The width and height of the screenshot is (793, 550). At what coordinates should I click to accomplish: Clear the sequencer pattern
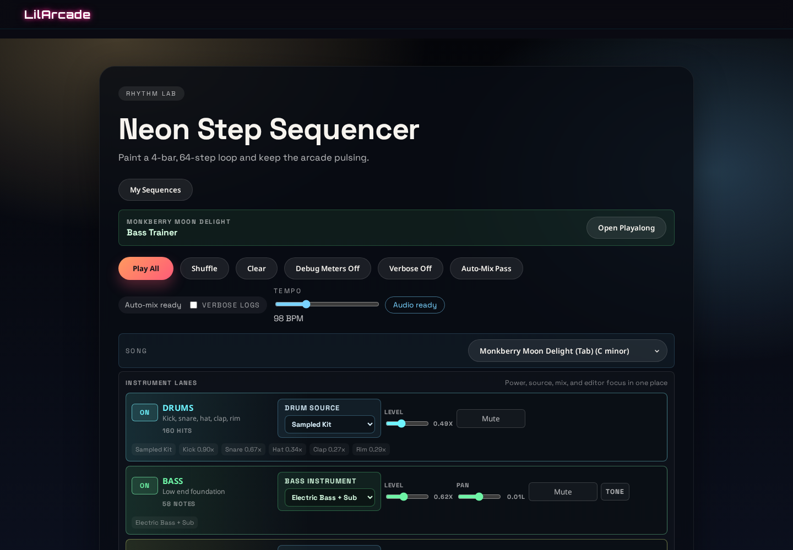[x=257, y=268]
